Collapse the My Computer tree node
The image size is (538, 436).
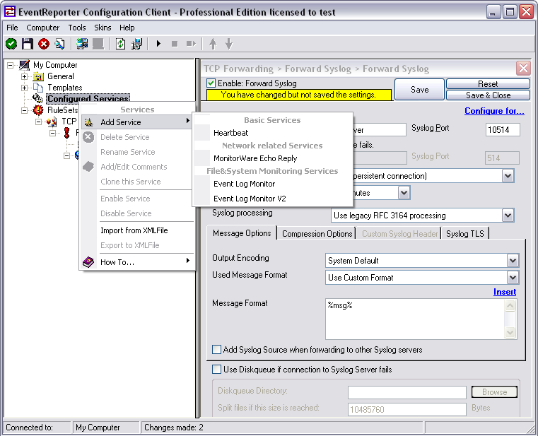tap(11, 65)
